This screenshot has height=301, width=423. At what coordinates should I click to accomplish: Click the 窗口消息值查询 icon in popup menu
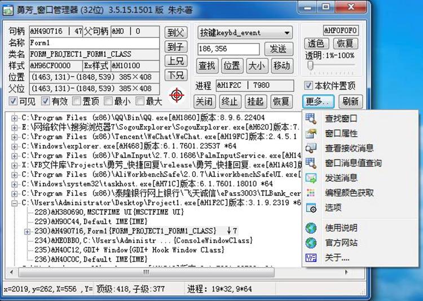coord(311,163)
